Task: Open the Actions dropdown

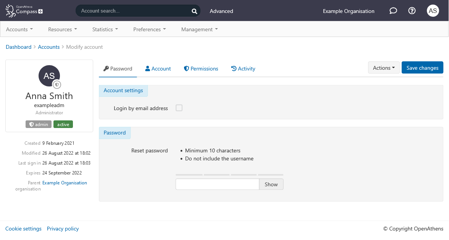Action: click(383, 67)
